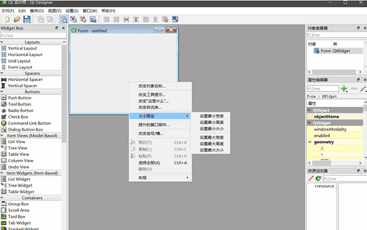Collapse the QWidget property group
Image resolution: width=367 pixels, height=230 pixels.
(310, 123)
